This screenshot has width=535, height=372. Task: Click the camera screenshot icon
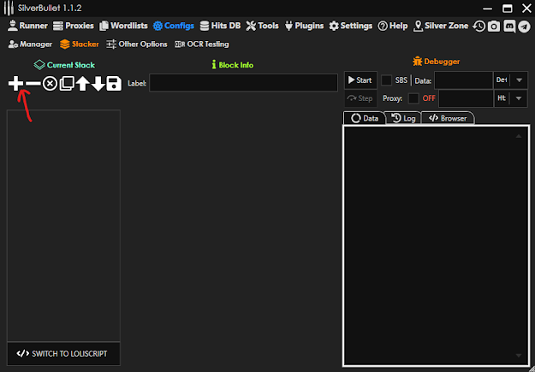[x=494, y=27]
